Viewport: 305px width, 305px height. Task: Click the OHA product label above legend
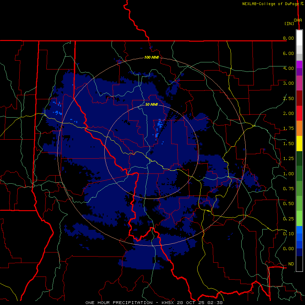298,20
